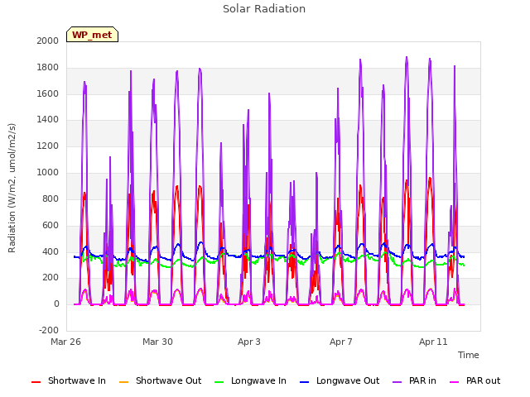
Task: Click the purple PAR in legend swatch
Action: pos(397,382)
